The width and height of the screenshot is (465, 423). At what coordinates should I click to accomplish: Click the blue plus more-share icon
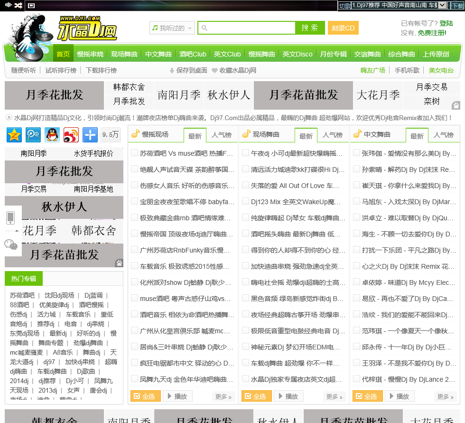tap(90, 135)
